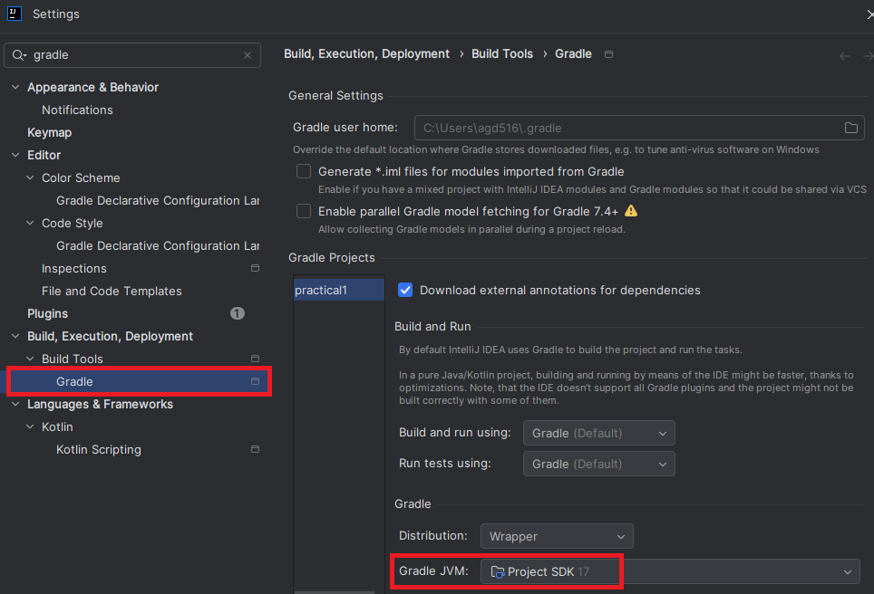Click the warning icon beside parallel Gradle fetching
Screen dimensions: 874x594
coord(632,211)
